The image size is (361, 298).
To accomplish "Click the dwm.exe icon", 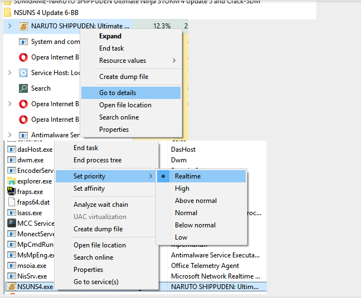I will click(12, 160).
